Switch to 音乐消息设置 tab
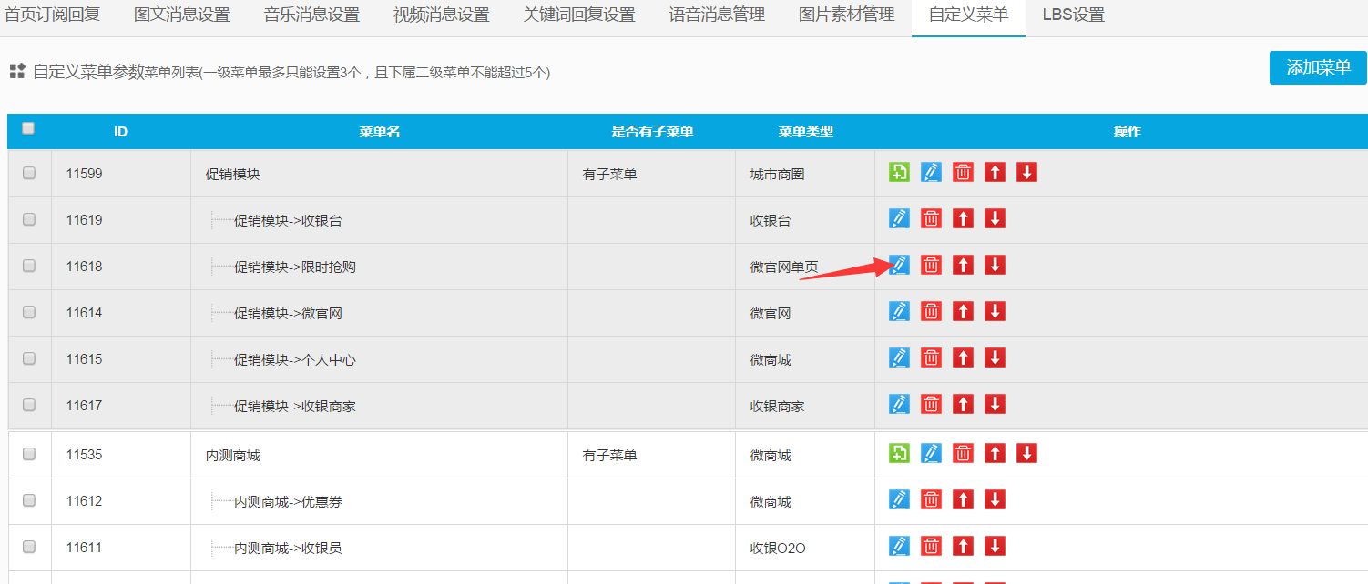Viewport: 1368px width, 584px height. point(311,15)
